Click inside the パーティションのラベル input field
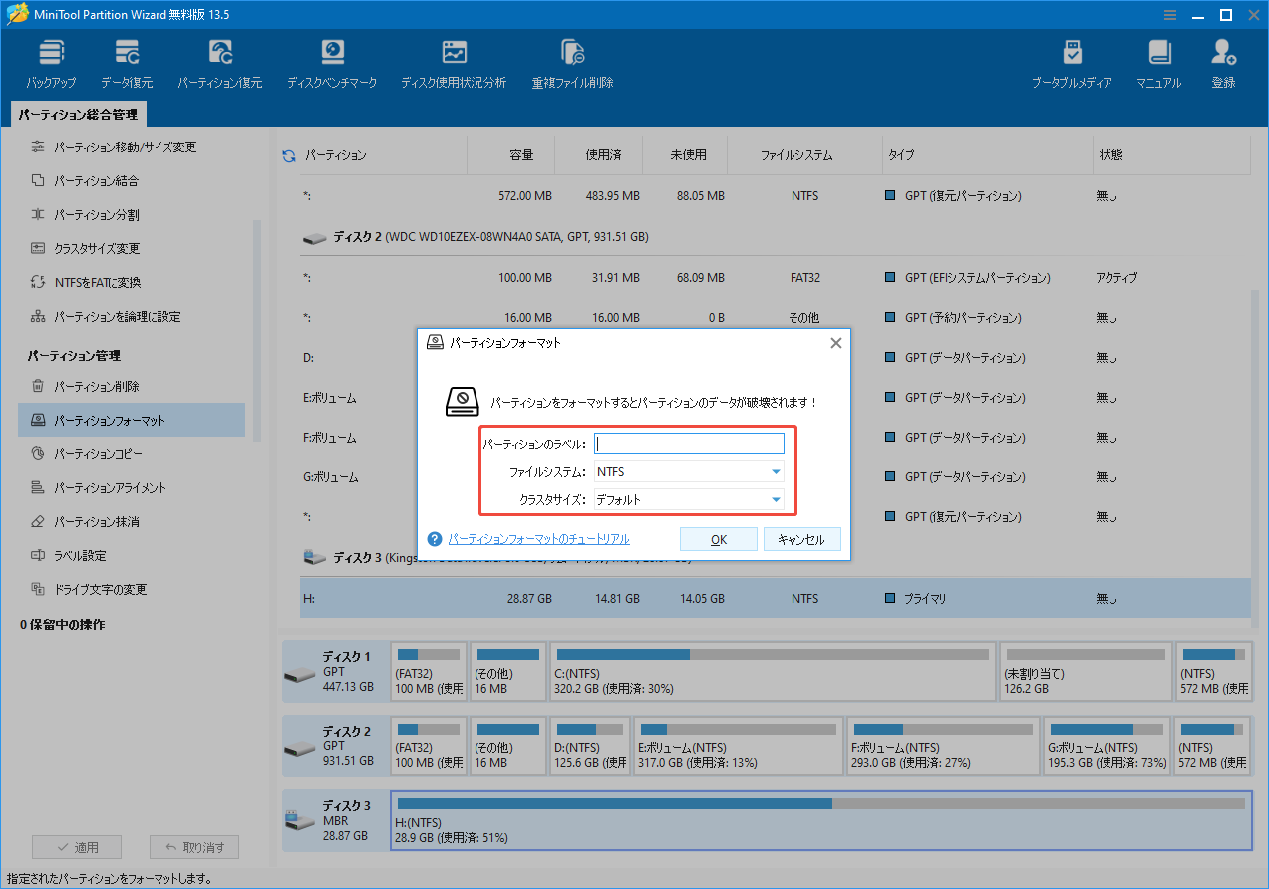 (x=688, y=443)
